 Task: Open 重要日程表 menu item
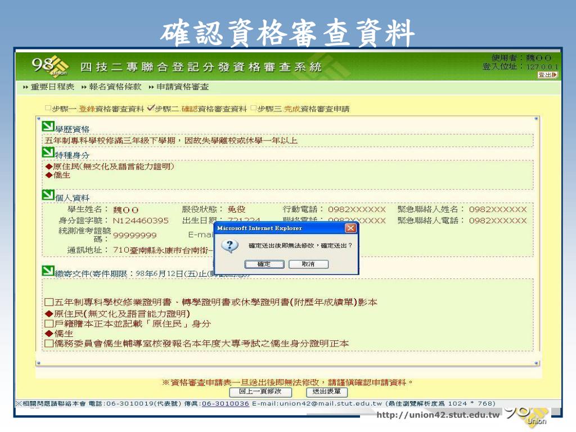point(52,87)
